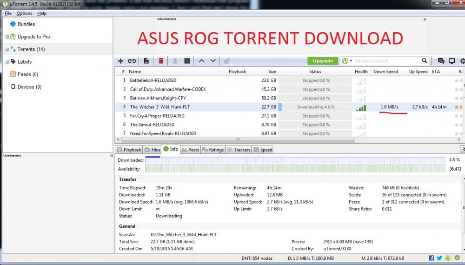Click the Add Torrent plus icon
The height and width of the screenshot is (265, 465).
click(120, 61)
